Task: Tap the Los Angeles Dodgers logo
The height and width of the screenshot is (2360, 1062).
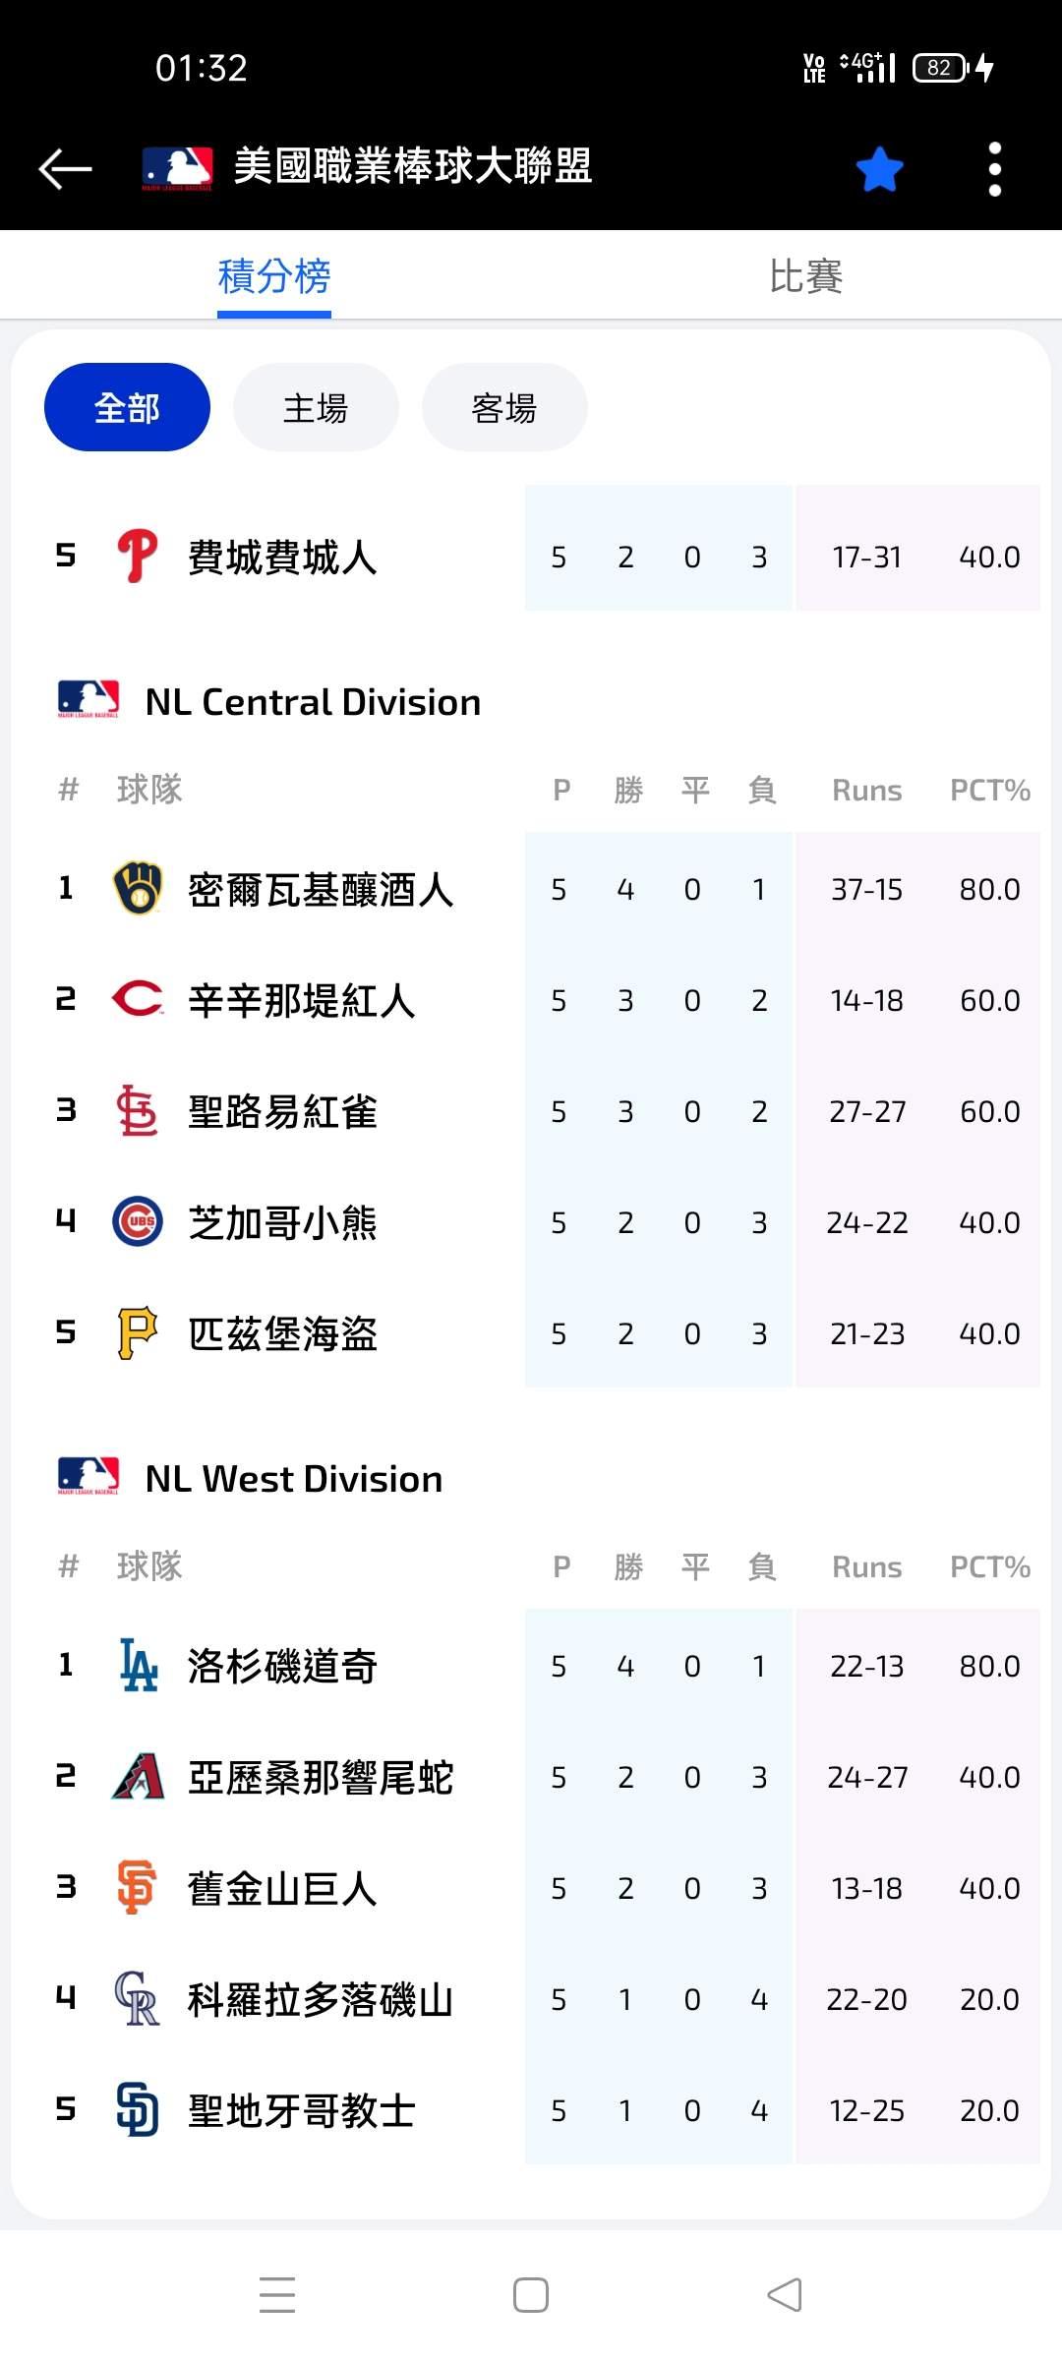Action: click(x=138, y=1666)
